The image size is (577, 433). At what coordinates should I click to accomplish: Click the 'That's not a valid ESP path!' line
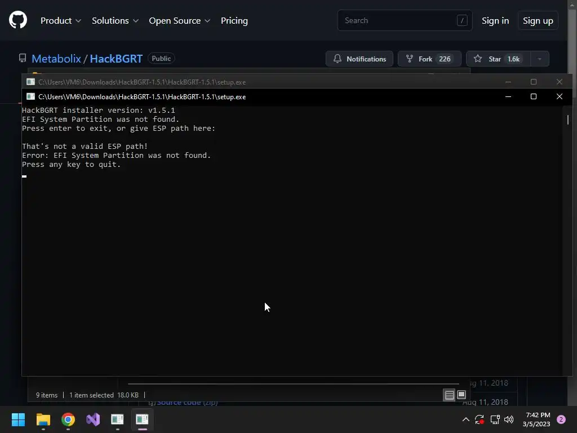point(85,146)
